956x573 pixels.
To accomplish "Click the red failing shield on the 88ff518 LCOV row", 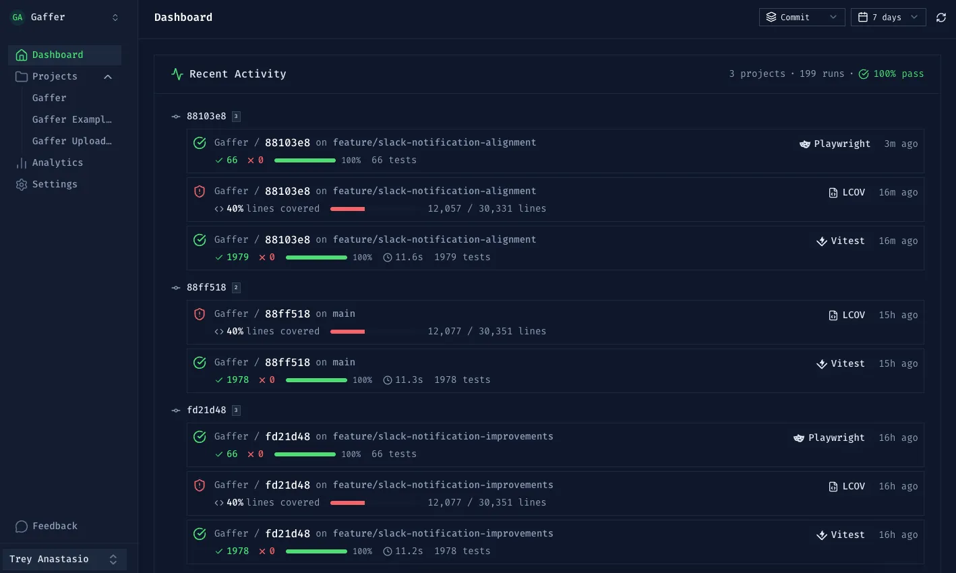I will click(200, 314).
